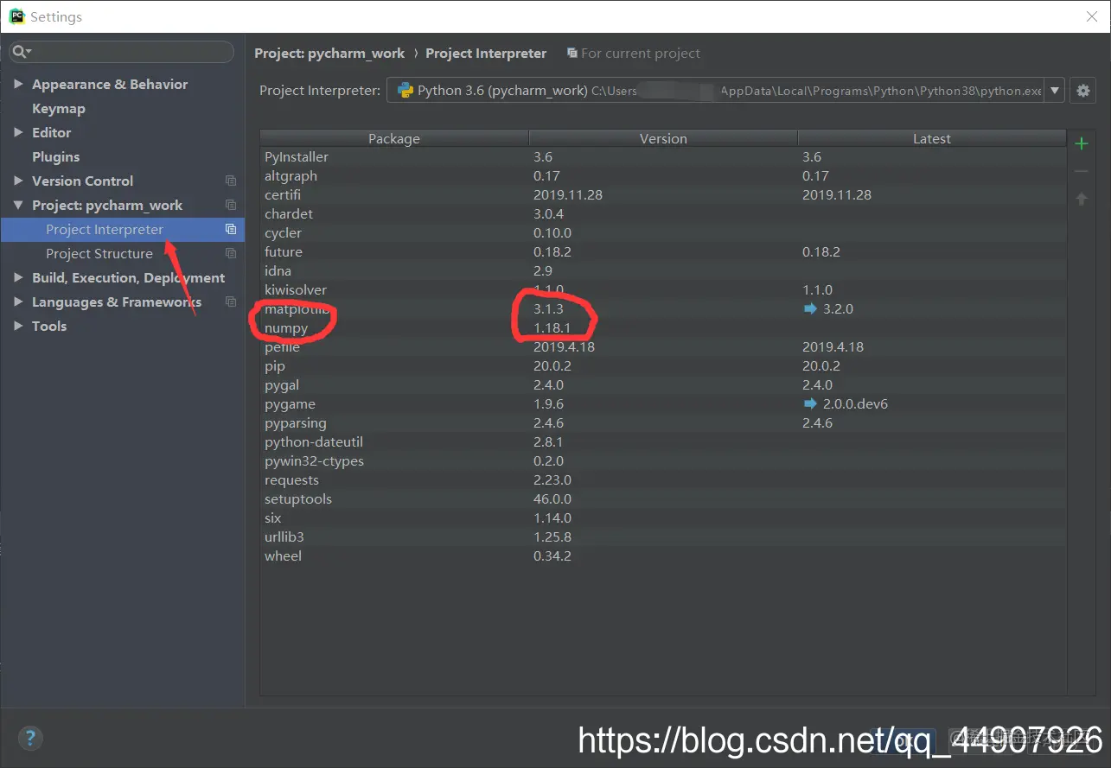Click the blue update arrow beside matplotlib's latest version
The height and width of the screenshot is (768, 1111).
click(x=810, y=308)
